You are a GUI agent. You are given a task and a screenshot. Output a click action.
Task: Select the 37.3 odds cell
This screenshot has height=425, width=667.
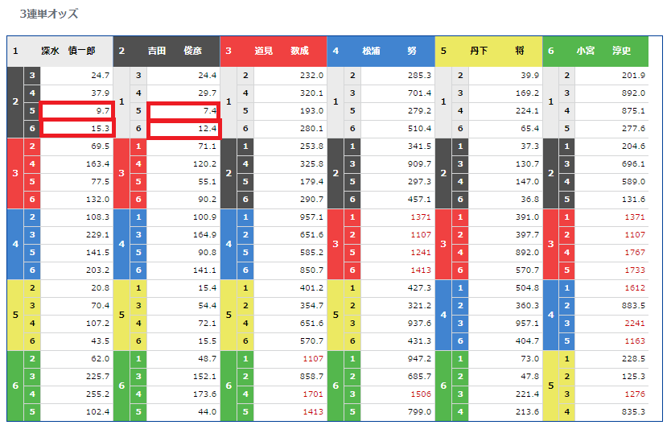(x=505, y=146)
